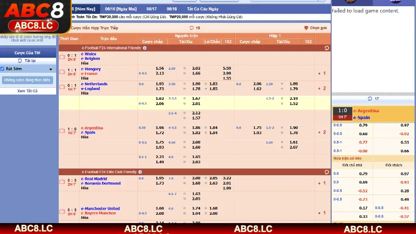The width and height of the screenshot is (416, 234).
Task: Select the 06/18 date tab
Action: 172,9
